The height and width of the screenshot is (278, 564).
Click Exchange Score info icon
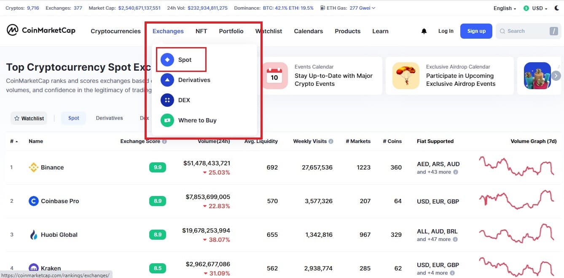coord(164,141)
